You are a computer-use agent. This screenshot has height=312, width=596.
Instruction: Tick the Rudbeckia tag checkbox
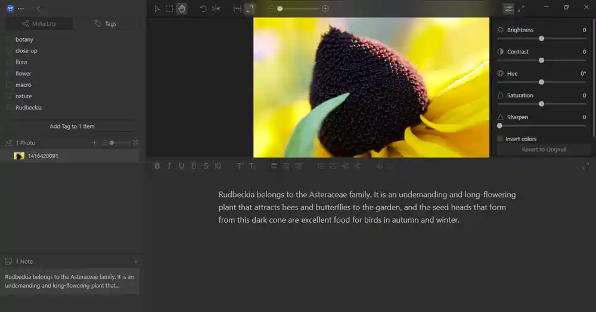[9, 108]
